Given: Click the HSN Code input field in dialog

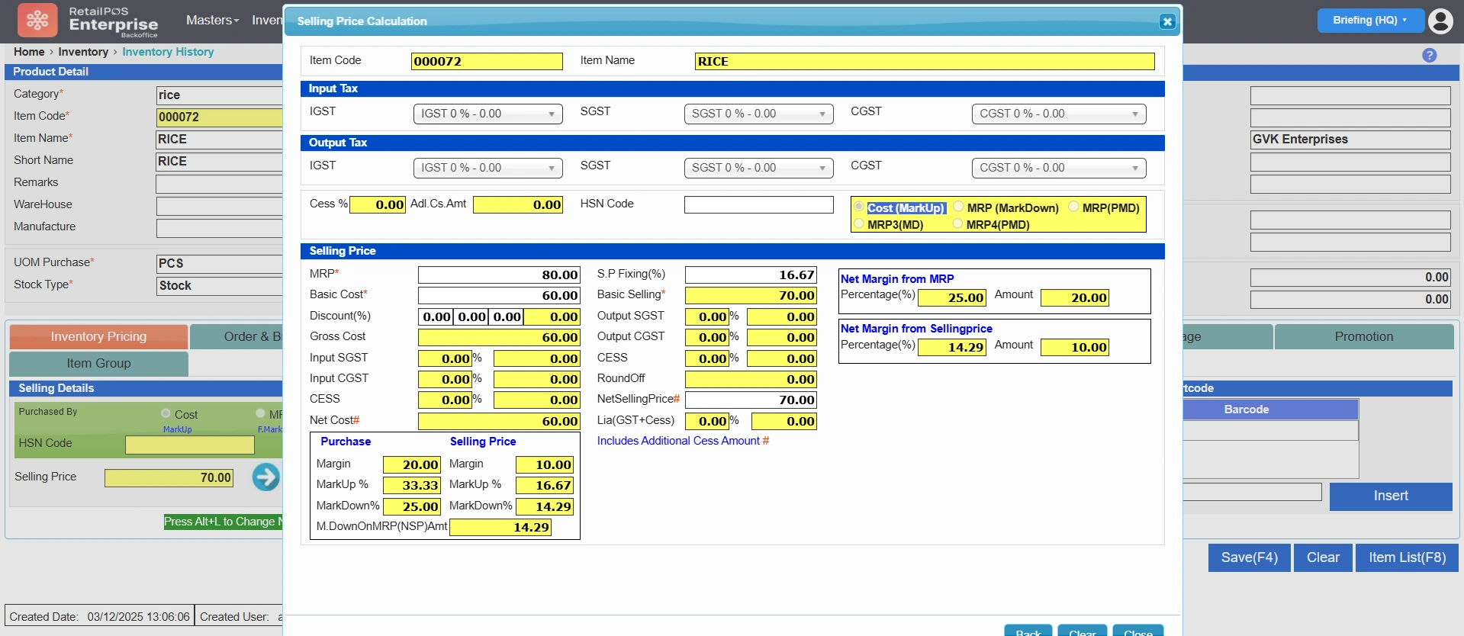Looking at the screenshot, I should click(758, 204).
